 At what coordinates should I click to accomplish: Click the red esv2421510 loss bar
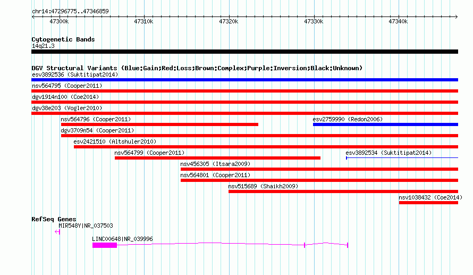(266, 147)
